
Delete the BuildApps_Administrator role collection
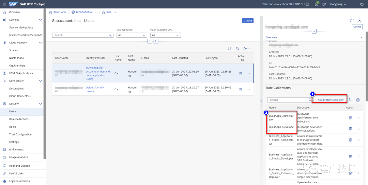(350, 118)
